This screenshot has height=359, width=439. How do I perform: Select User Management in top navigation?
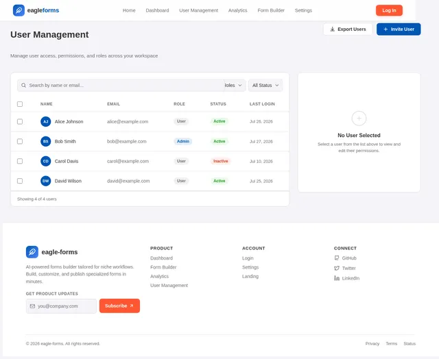click(198, 10)
